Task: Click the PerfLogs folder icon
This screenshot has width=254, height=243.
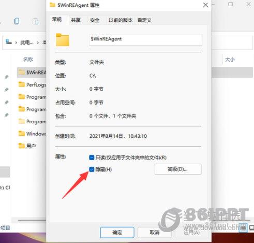Action: 22,84
